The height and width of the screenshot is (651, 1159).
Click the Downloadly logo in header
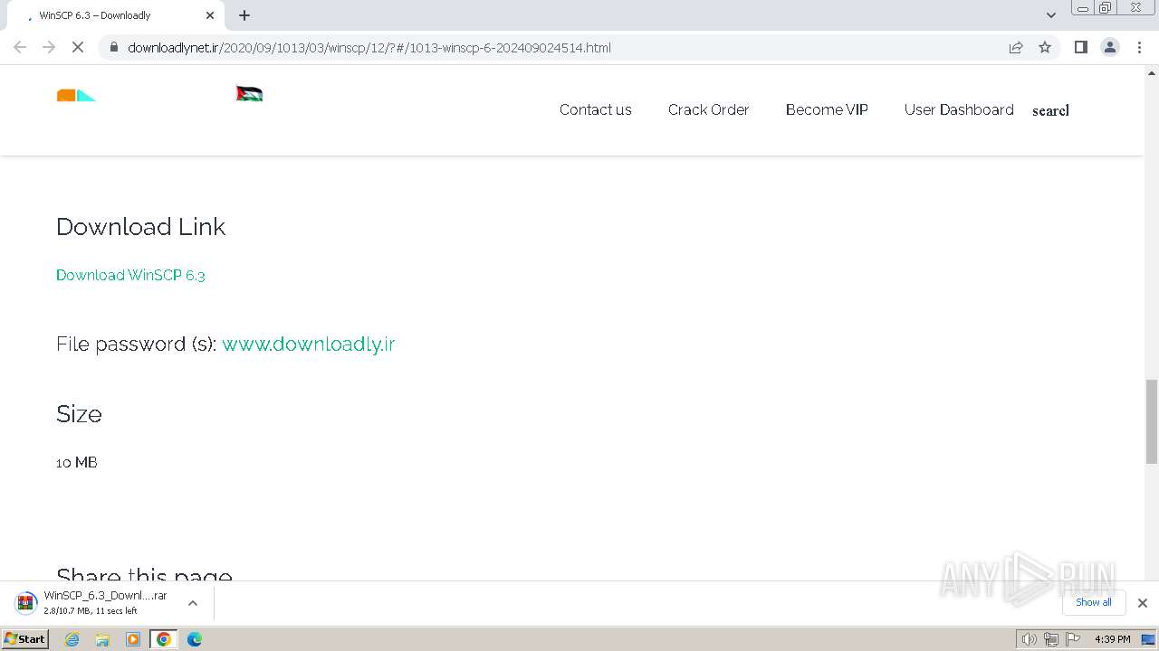[77, 95]
